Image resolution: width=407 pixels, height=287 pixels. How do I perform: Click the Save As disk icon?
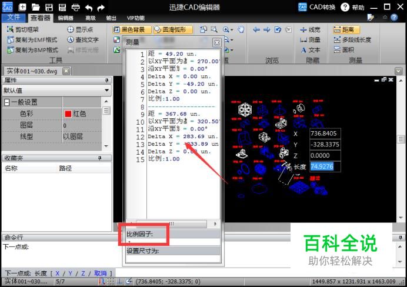[62, 7]
